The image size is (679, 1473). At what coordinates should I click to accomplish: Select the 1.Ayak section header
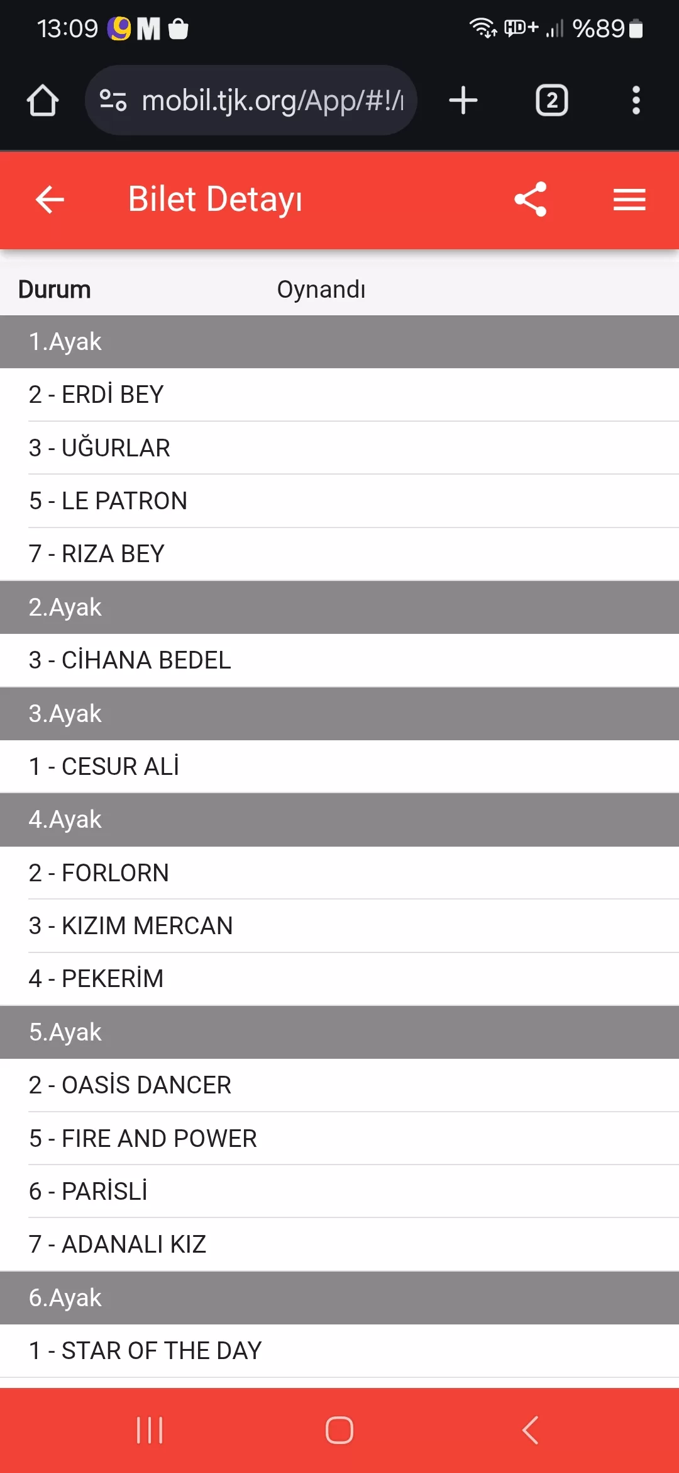coord(339,342)
